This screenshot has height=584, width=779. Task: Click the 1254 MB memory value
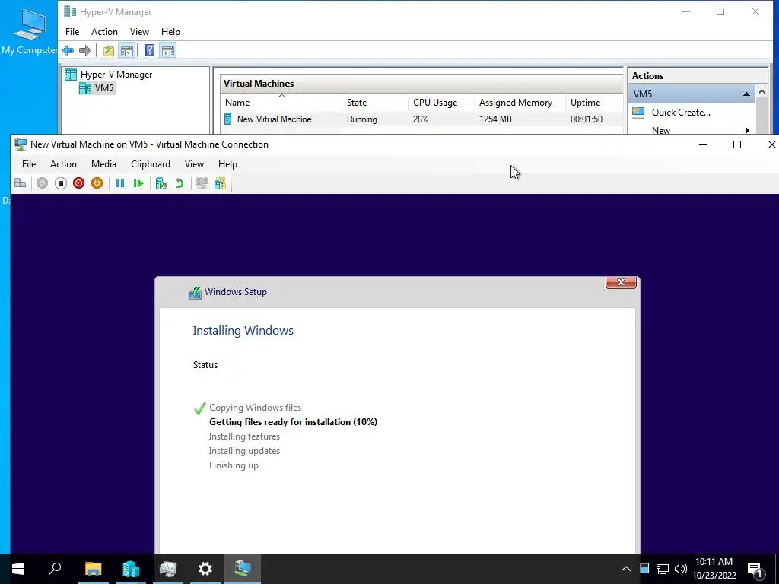point(495,119)
